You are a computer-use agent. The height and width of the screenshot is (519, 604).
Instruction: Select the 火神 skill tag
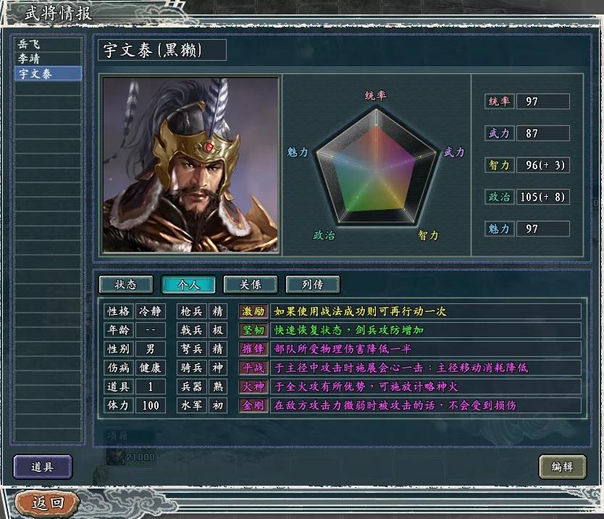[253, 387]
